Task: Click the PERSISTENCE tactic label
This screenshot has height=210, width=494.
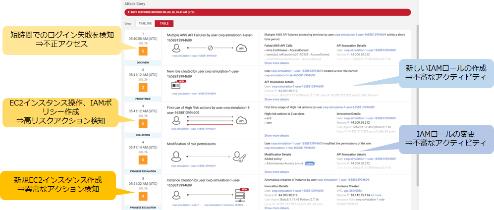Action: tap(143, 99)
